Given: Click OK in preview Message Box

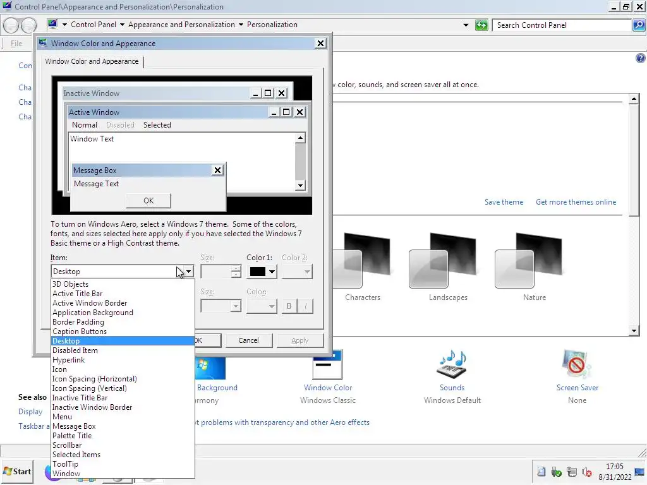Looking at the screenshot, I should click(x=148, y=200).
